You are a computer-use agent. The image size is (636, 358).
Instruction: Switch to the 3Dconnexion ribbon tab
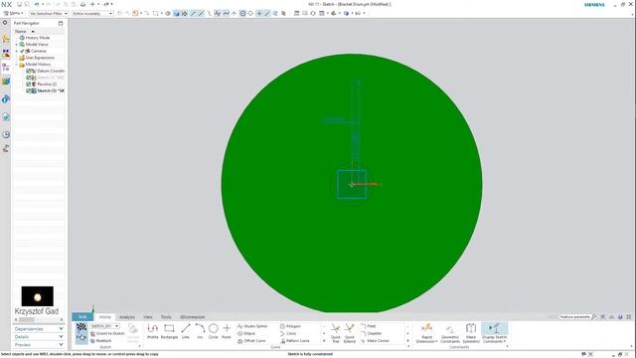(192, 316)
